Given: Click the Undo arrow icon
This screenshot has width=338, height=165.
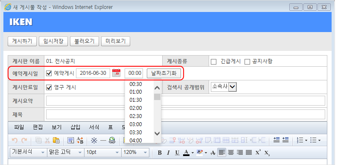Looking at the screenshot, I should point(15,140).
